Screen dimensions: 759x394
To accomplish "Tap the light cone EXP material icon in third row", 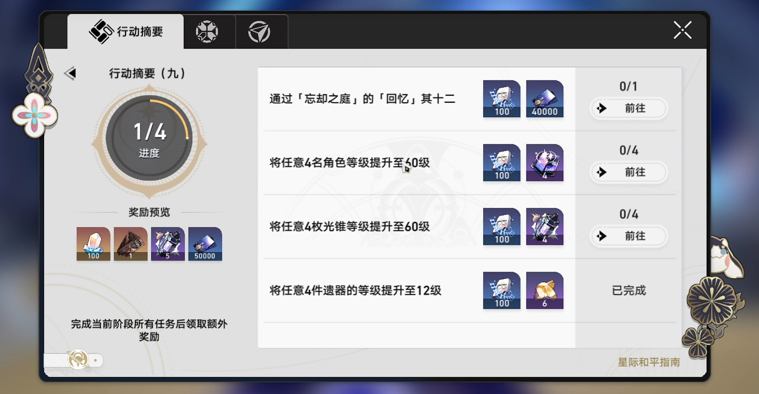I will 545,227.
